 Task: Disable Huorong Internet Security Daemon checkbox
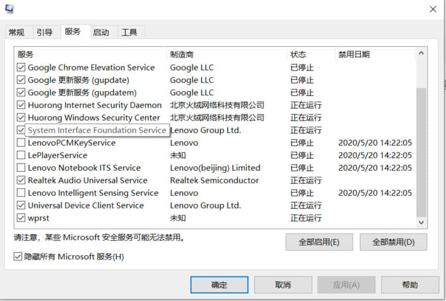21,105
